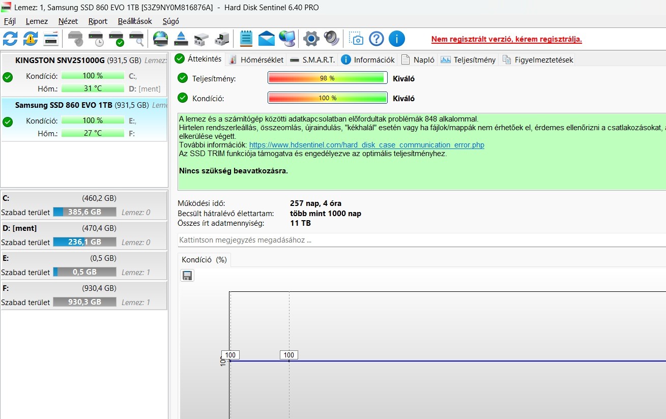Click the blue eject disk icon
Viewport: 666px width, 419px height.
pos(181,39)
